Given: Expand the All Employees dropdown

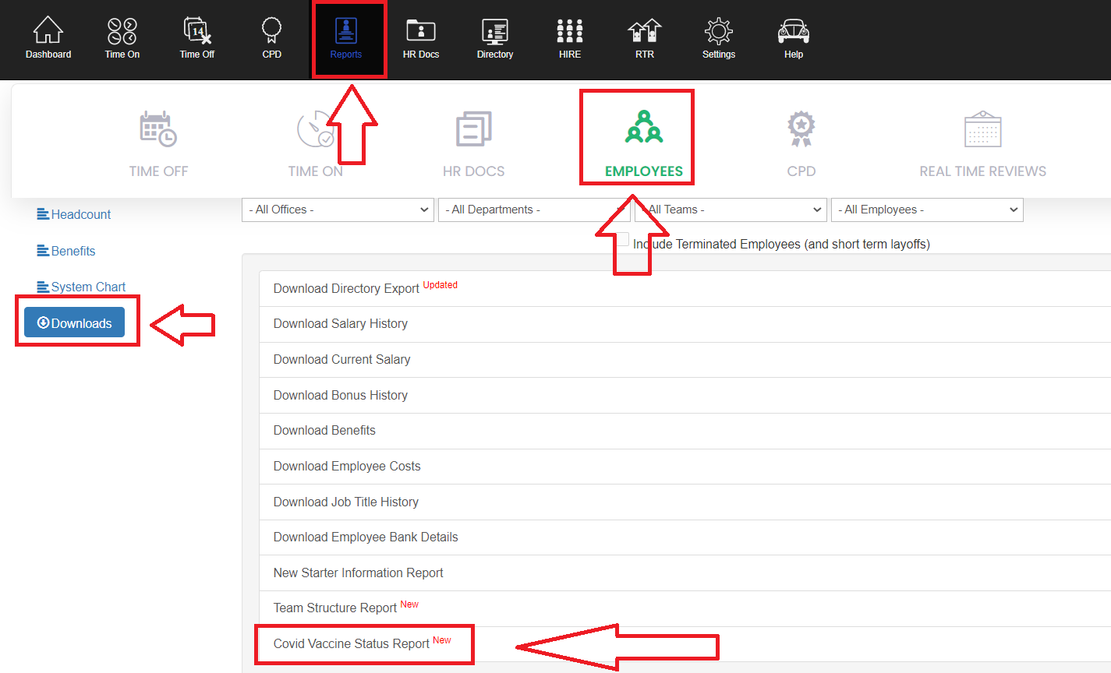Looking at the screenshot, I should click(x=927, y=210).
